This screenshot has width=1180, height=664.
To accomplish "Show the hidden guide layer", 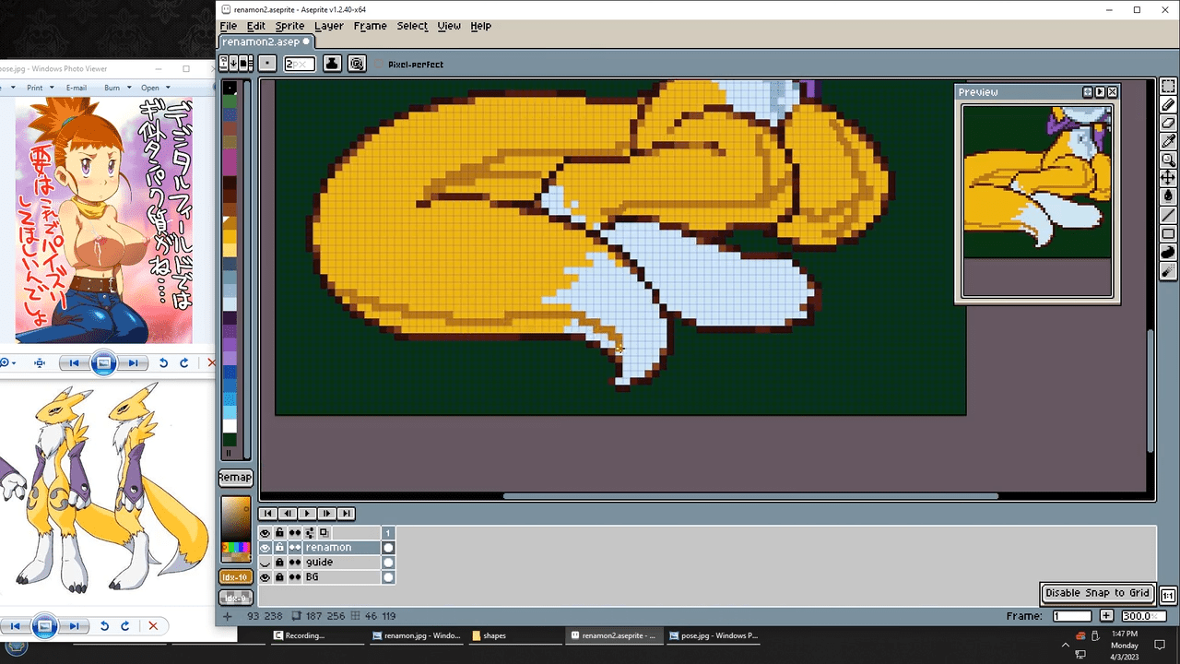I will click(x=265, y=563).
